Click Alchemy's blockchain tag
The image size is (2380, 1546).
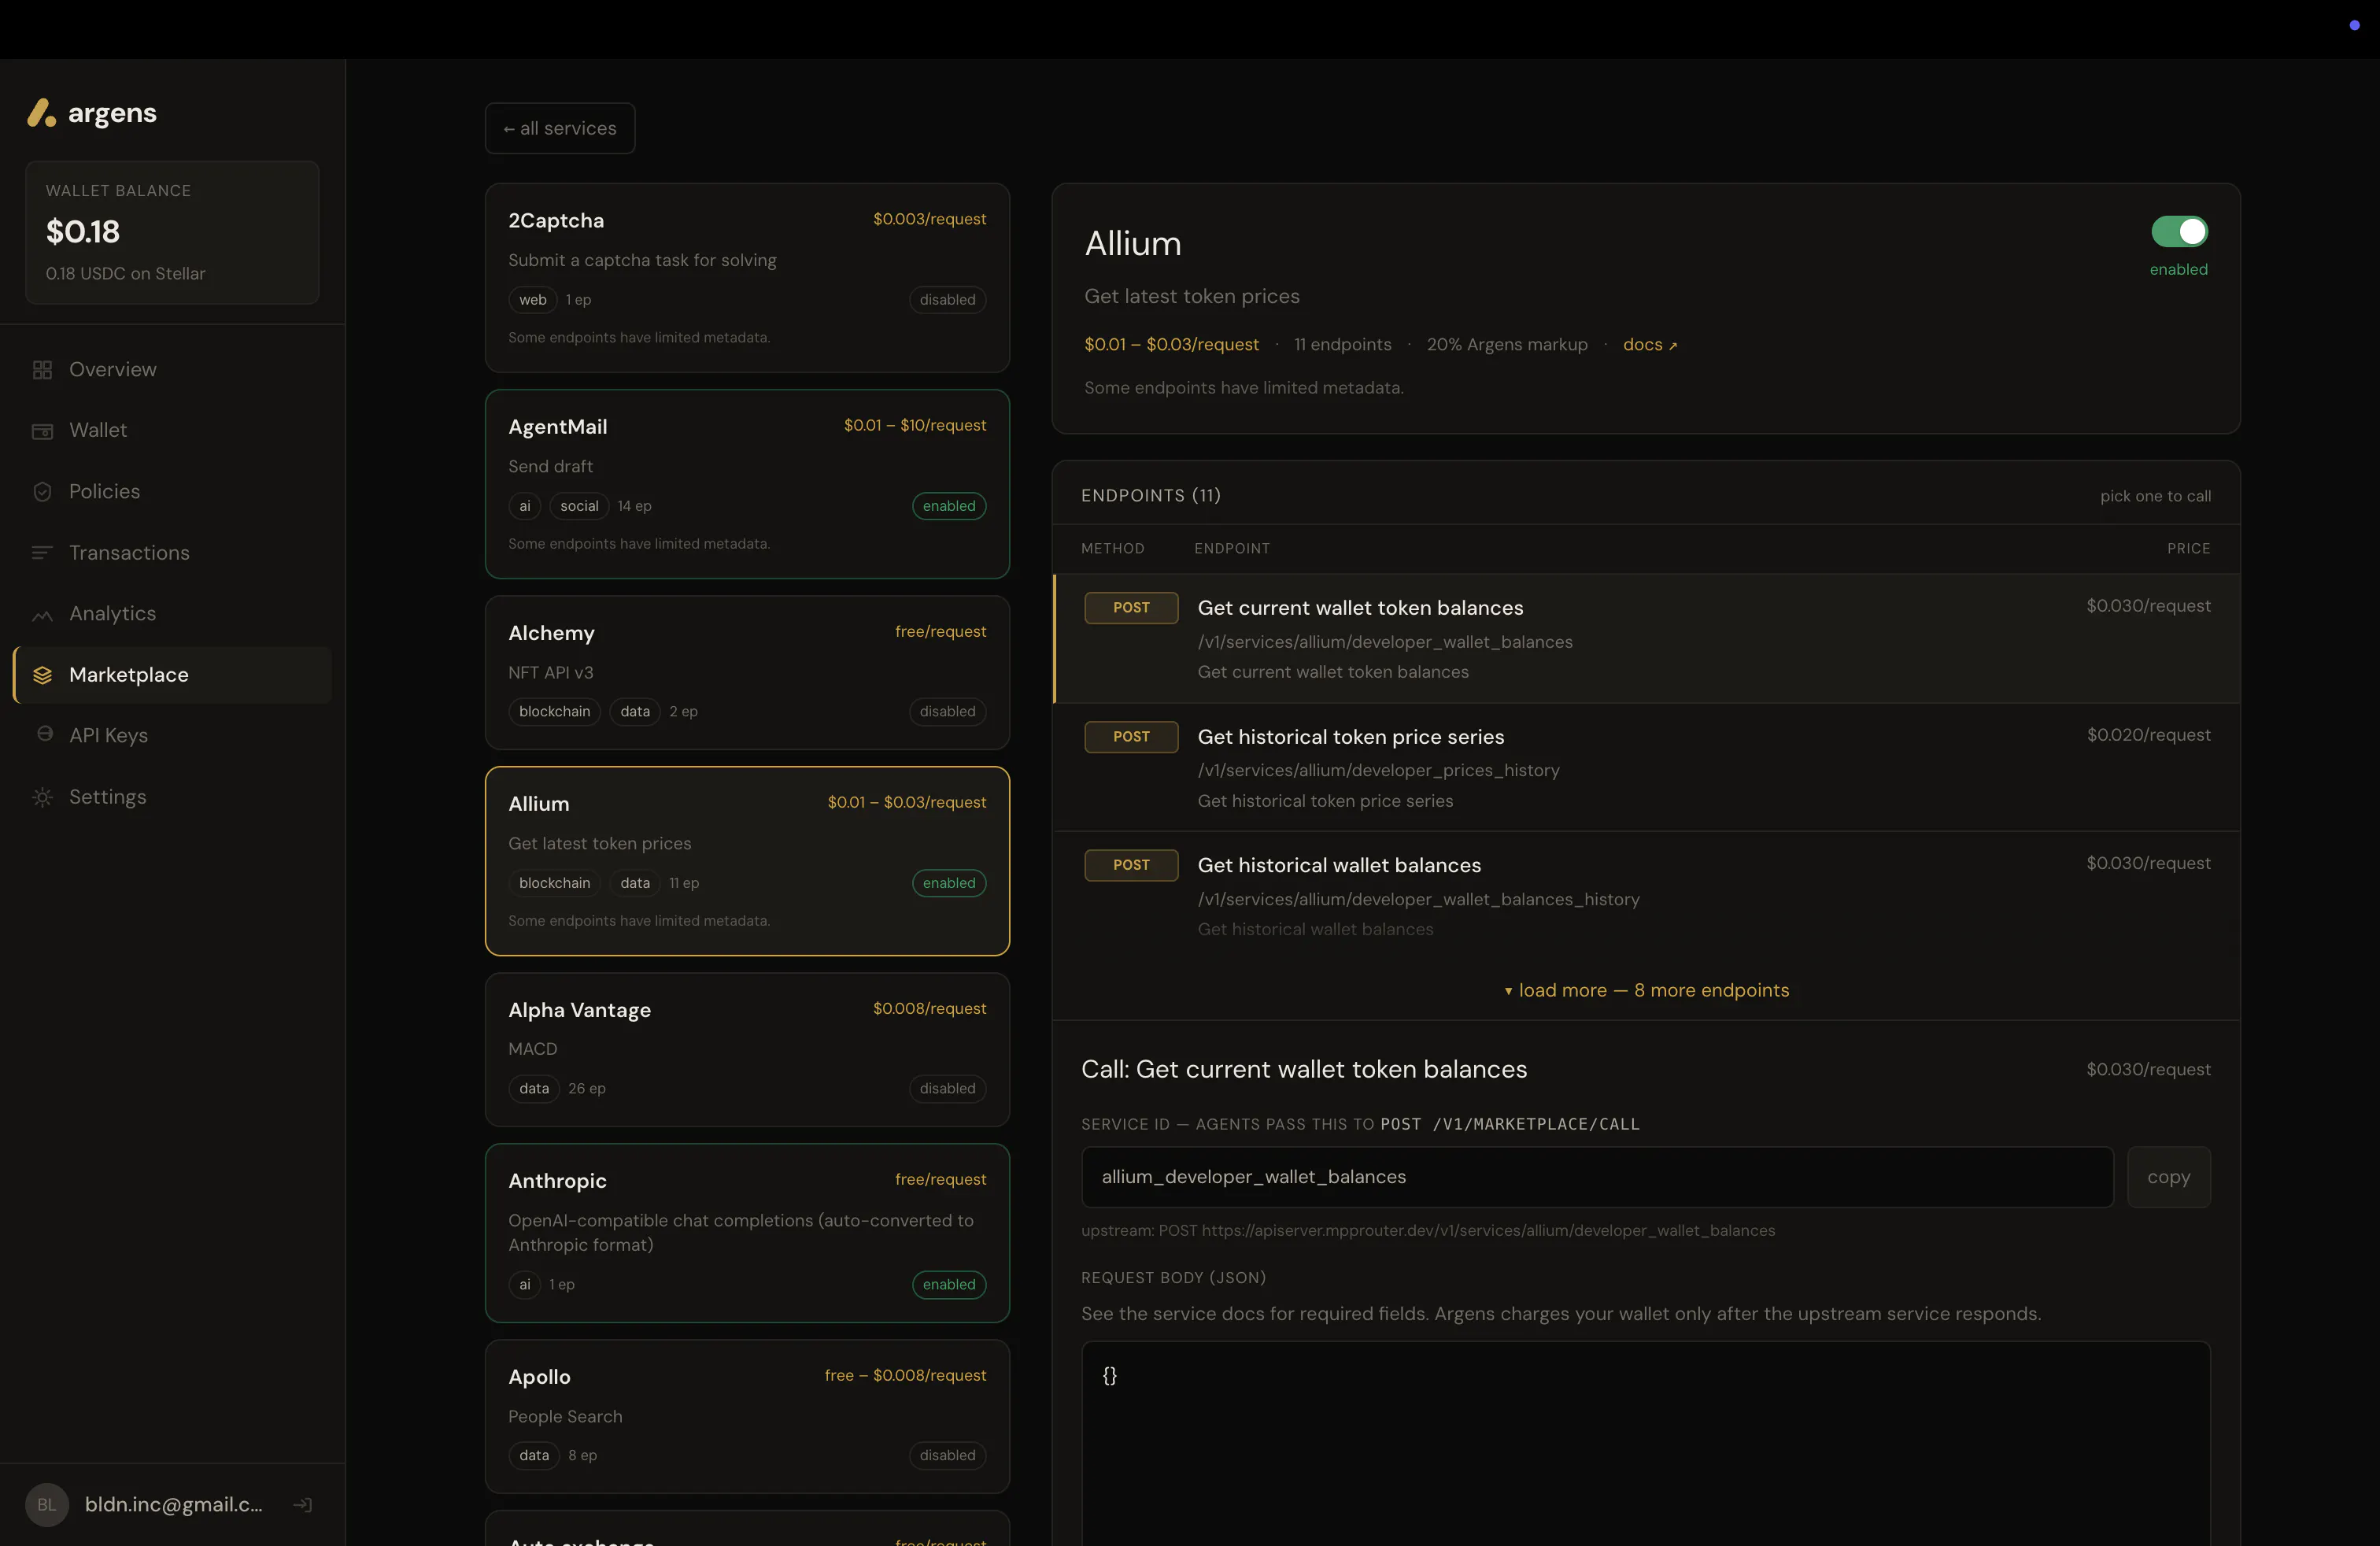554,712
